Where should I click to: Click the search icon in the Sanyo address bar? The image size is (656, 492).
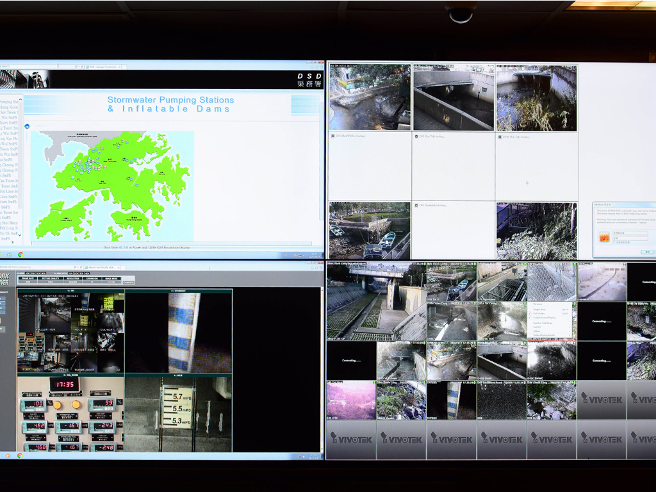[x=76, y=267]
